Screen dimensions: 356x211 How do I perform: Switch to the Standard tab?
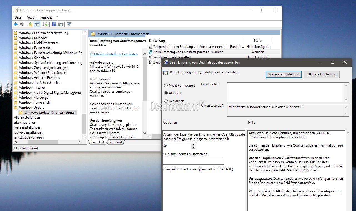115,142
